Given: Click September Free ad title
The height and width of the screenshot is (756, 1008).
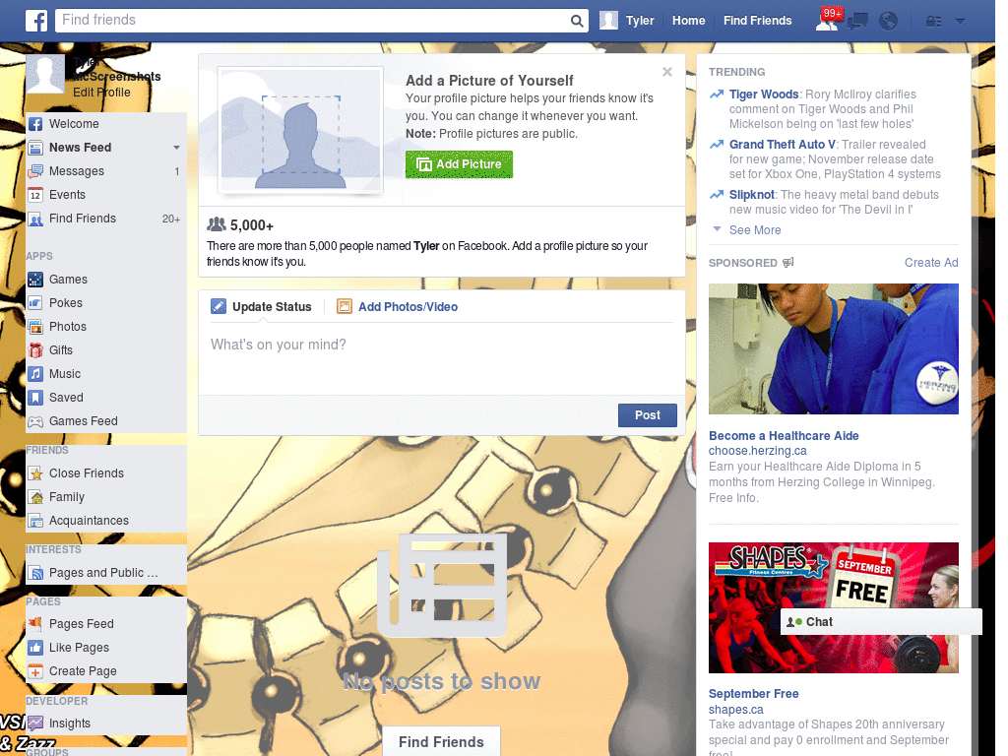Looking at the screenshot, I should (x=753, y=694).
